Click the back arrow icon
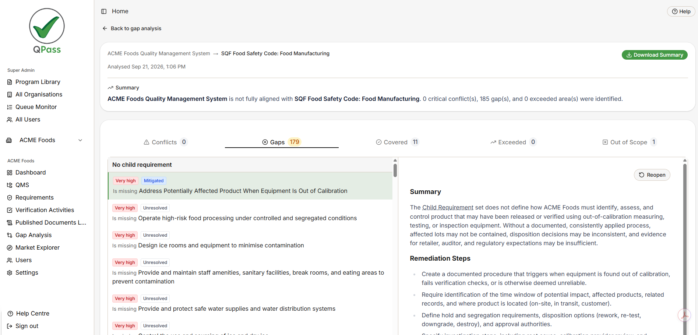698x335 pixels. click(x=105, y=28)
